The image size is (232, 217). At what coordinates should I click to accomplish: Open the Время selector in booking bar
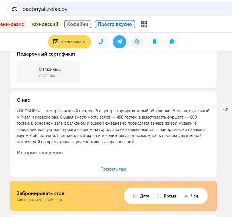[x=166, y=196]
